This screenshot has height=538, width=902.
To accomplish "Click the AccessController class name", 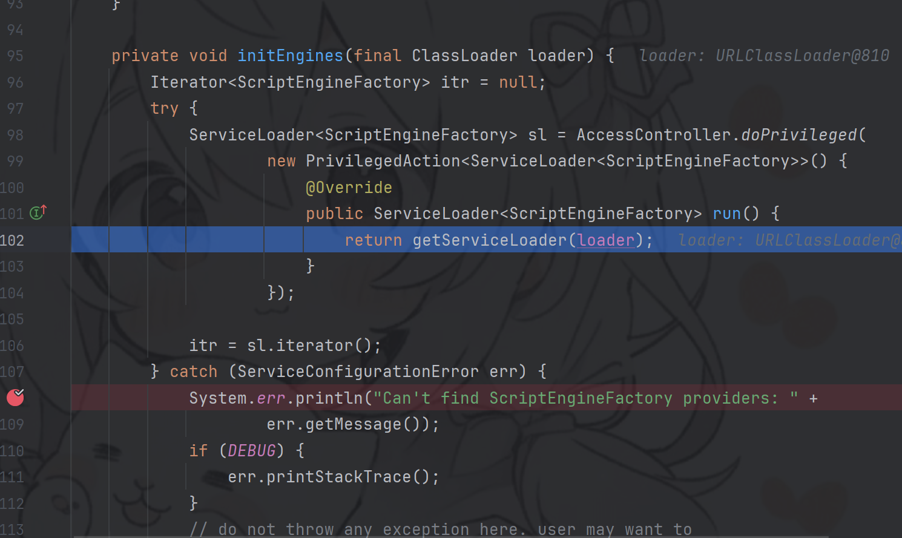I will pos(653,135).
